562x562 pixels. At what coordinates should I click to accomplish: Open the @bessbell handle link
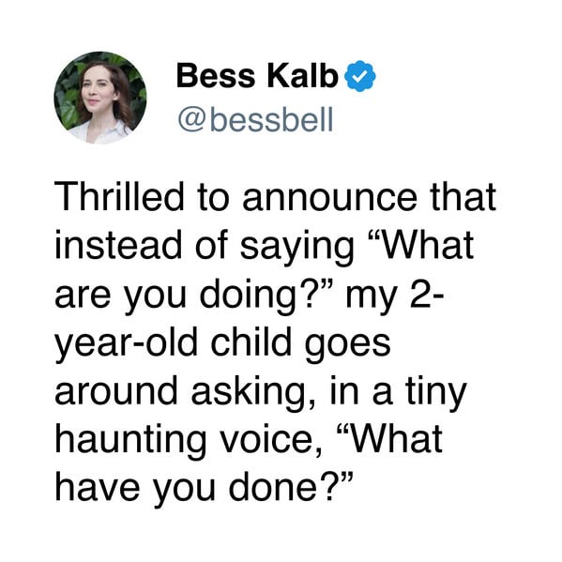(255, 119)
